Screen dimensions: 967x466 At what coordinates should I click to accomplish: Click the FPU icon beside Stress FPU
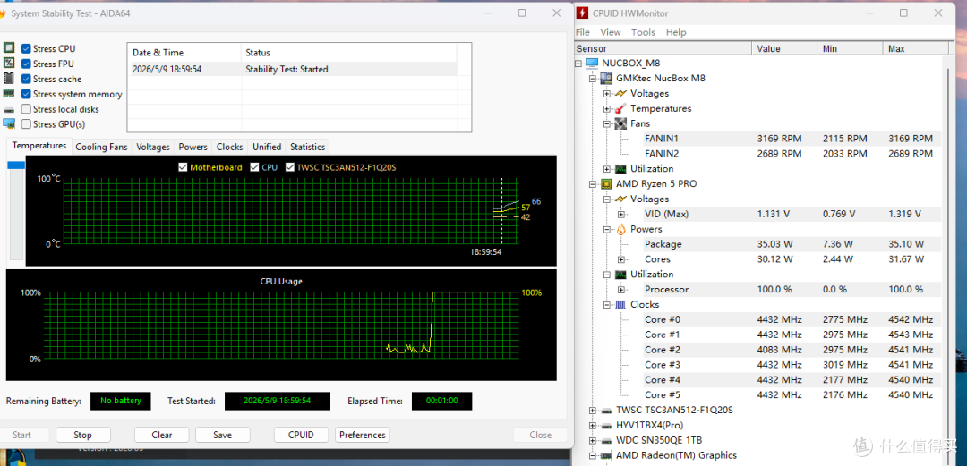(x=9, y=64)
